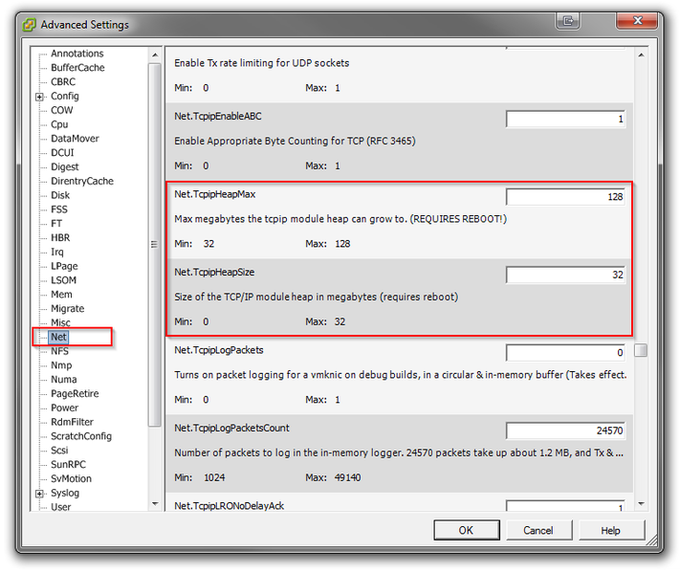The height and width of the screenshot is (574, 680).
Task: Select the Mem tree item
Action: (61, 295)
